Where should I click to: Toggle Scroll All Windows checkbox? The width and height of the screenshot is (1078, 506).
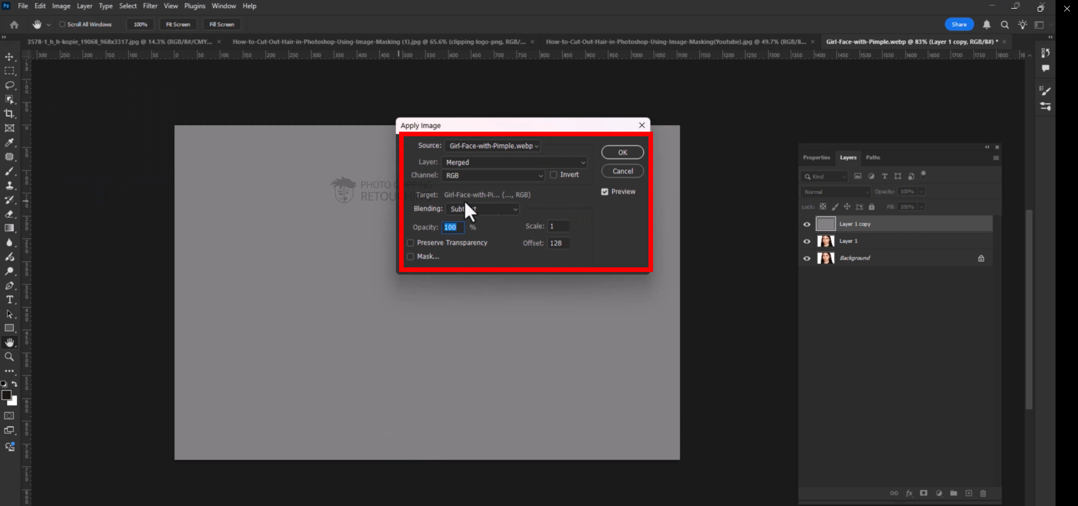(x=62, y=25)
